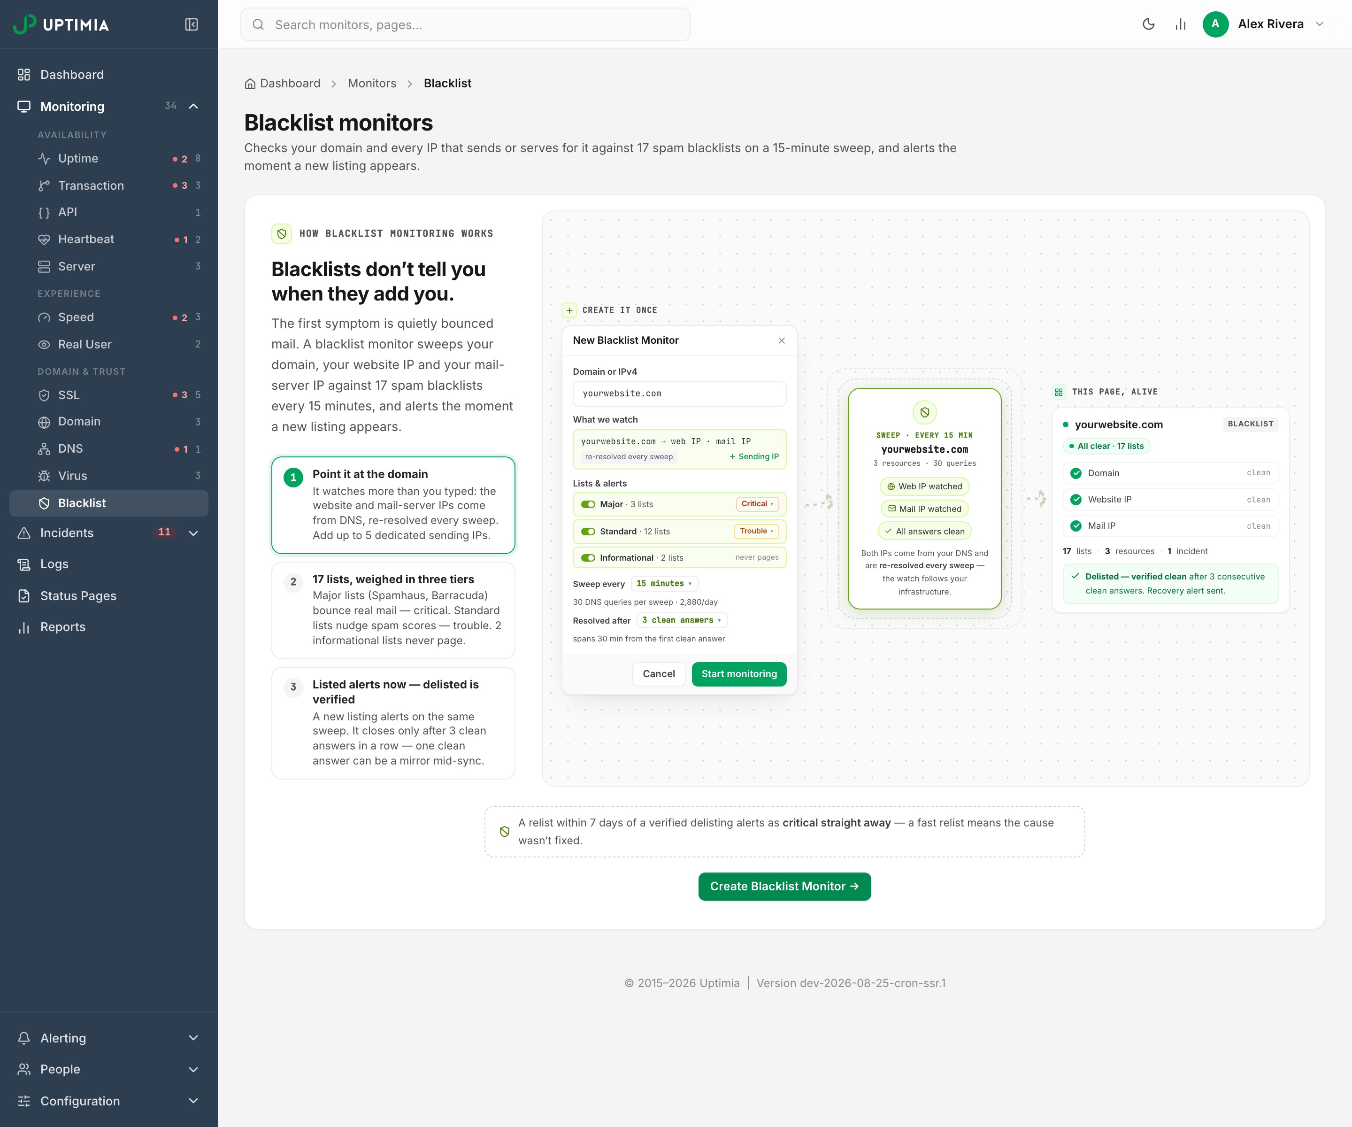The height and width of the screenshot is (1127, 1352).
Task: Open the bar chart stats icon
Action: pyautogui.click(x=1180, y=24)
